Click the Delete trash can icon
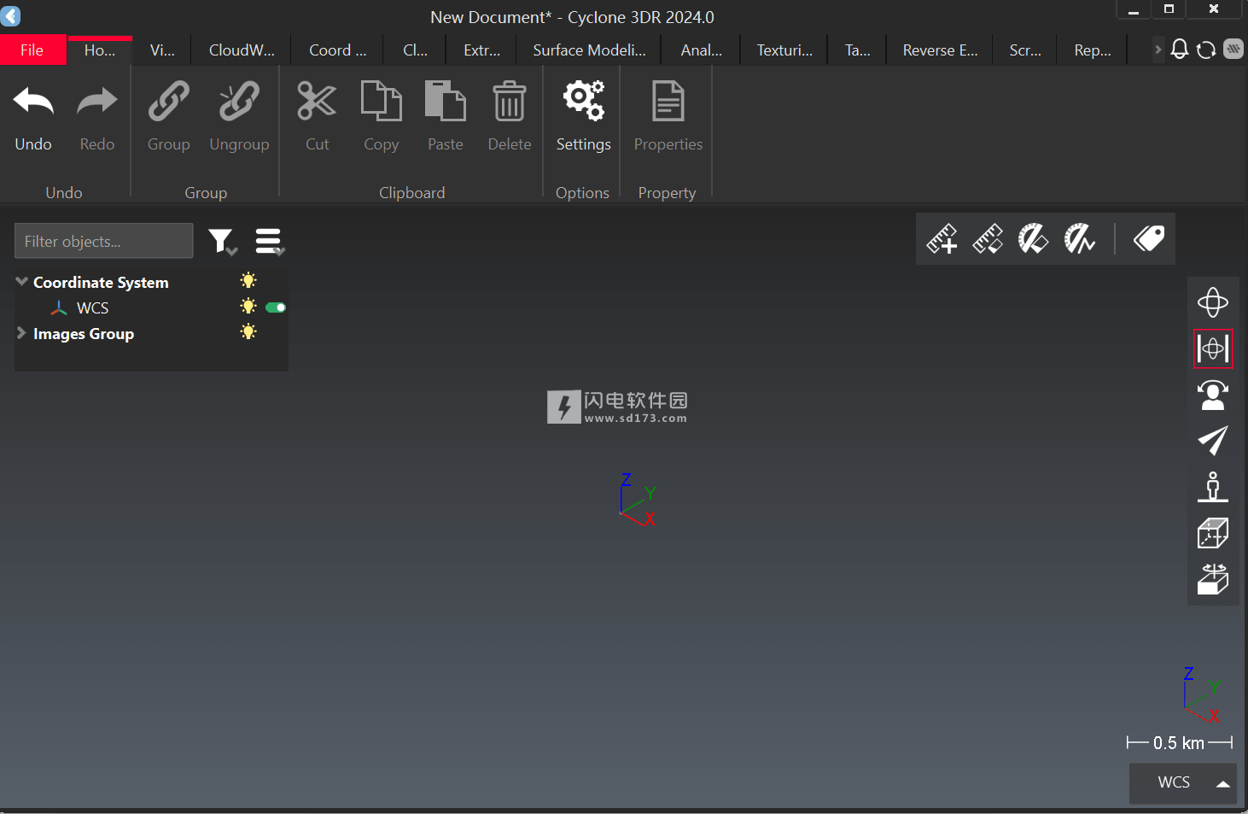 tap(510, 102)
